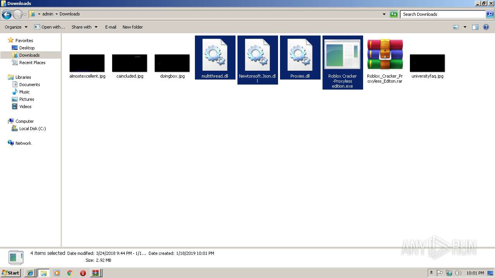
Task: Click Windows Explorer taskbar icon
Action: (43, 273)
